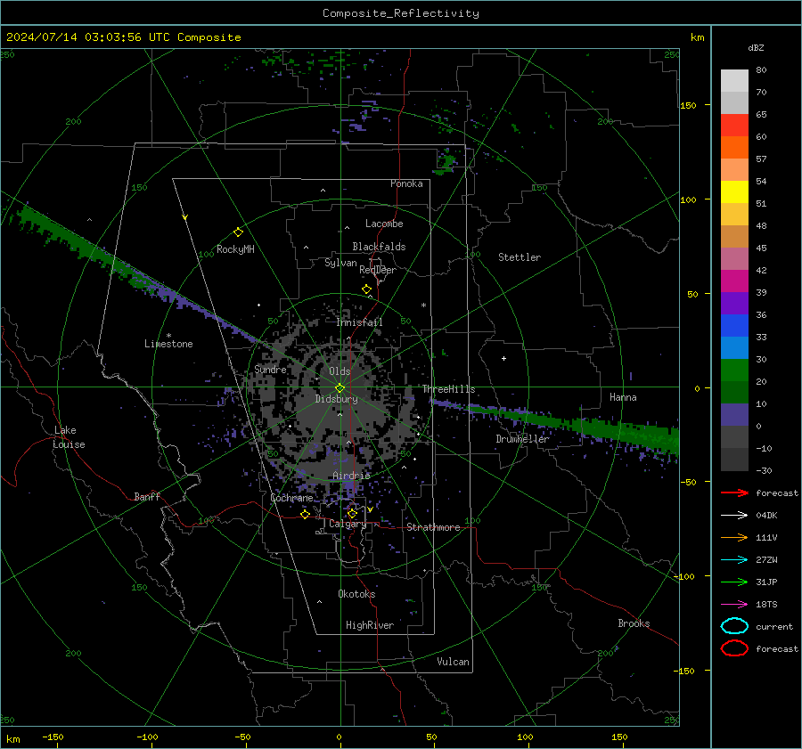Viewport: 802px width, 749px height.
Task: Click the Olds city label
Action: pos(340,371)
